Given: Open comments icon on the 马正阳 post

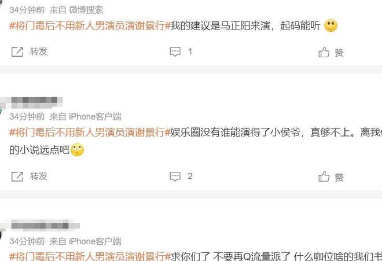Looking at the screenshot, I should tap(175, 52).
